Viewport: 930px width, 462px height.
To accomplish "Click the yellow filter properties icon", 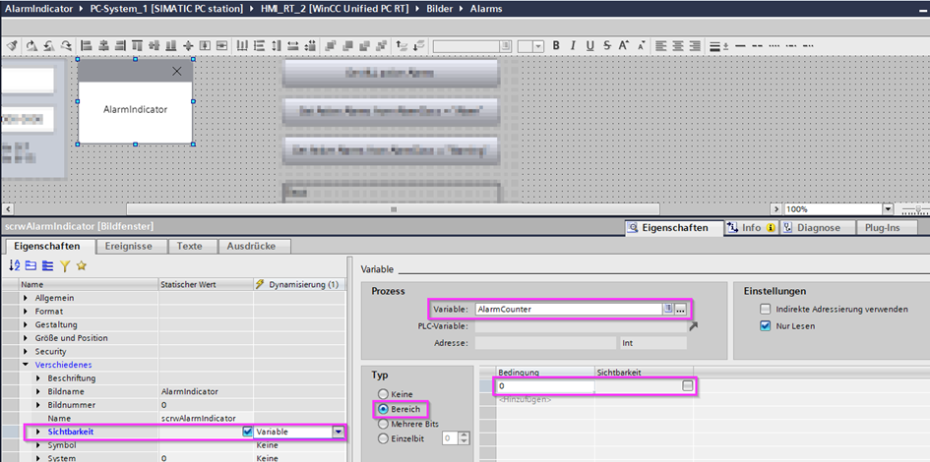I will tap(64, 266).
